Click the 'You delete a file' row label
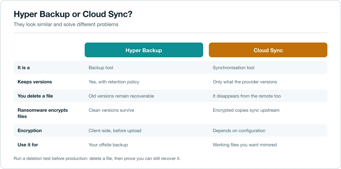The image size is (341, 169). point(35,96)
